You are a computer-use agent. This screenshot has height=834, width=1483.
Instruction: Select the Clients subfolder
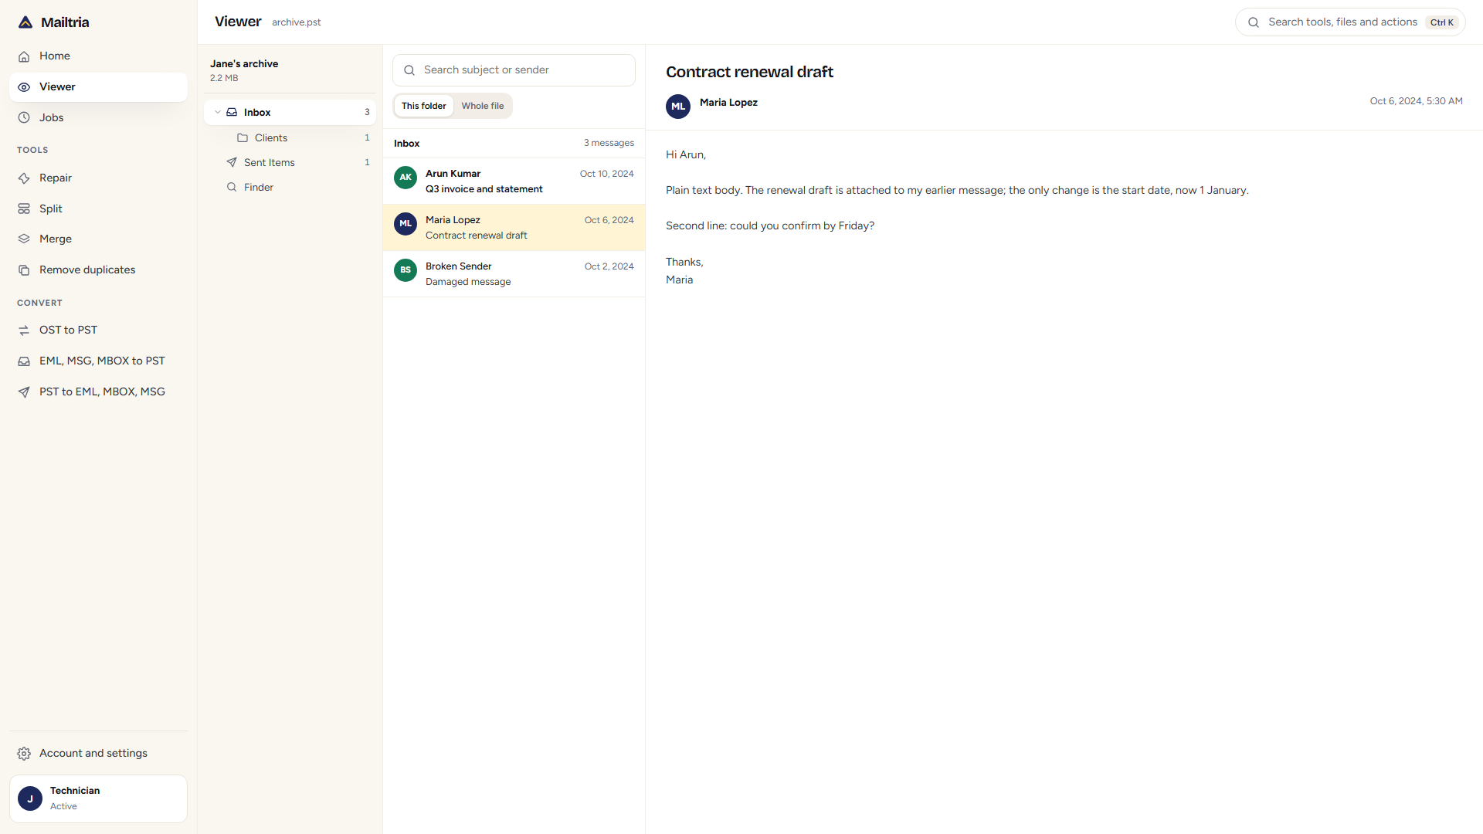pyautogui.click(x=290, y=138)
